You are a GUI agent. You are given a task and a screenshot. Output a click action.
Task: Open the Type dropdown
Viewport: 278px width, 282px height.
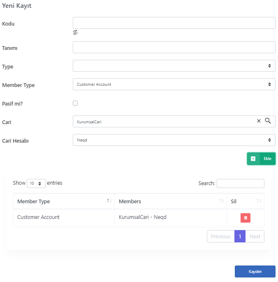(174, 66)
